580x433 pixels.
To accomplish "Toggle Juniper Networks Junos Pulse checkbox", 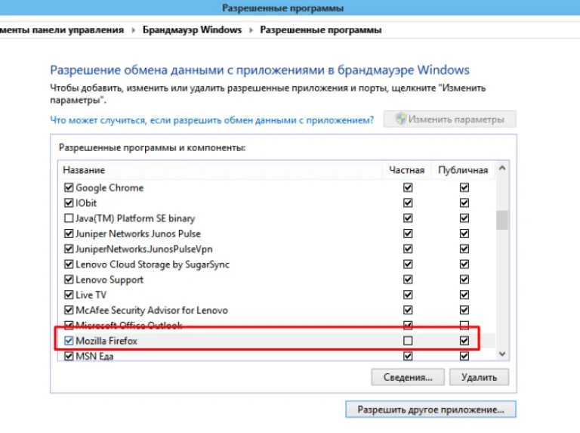I will (69, 234).
